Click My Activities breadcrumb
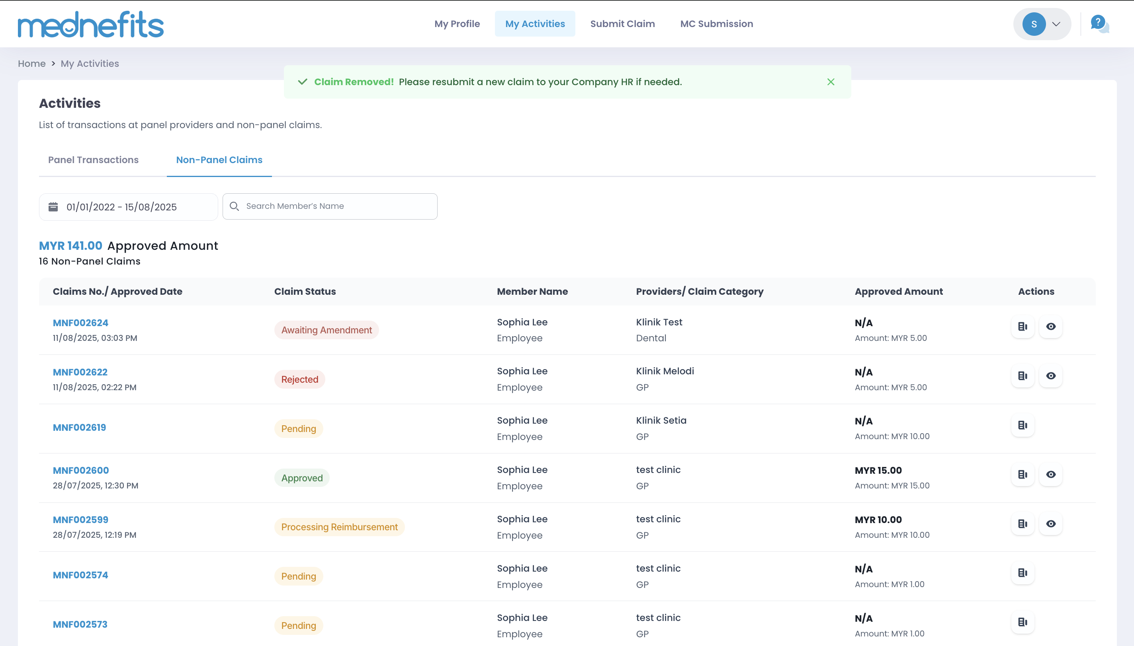1134x646 pixels. [90, 64]
